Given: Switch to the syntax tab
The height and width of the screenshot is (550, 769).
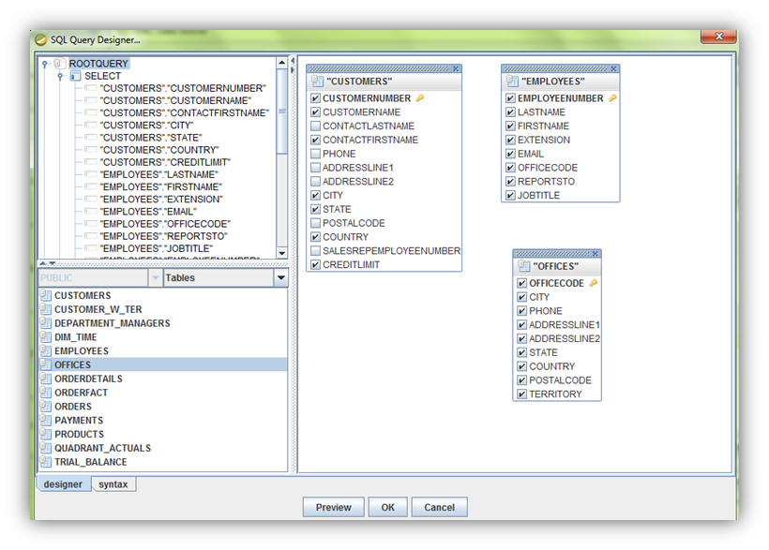Looking at the screenshot, I should pos(113,484).
